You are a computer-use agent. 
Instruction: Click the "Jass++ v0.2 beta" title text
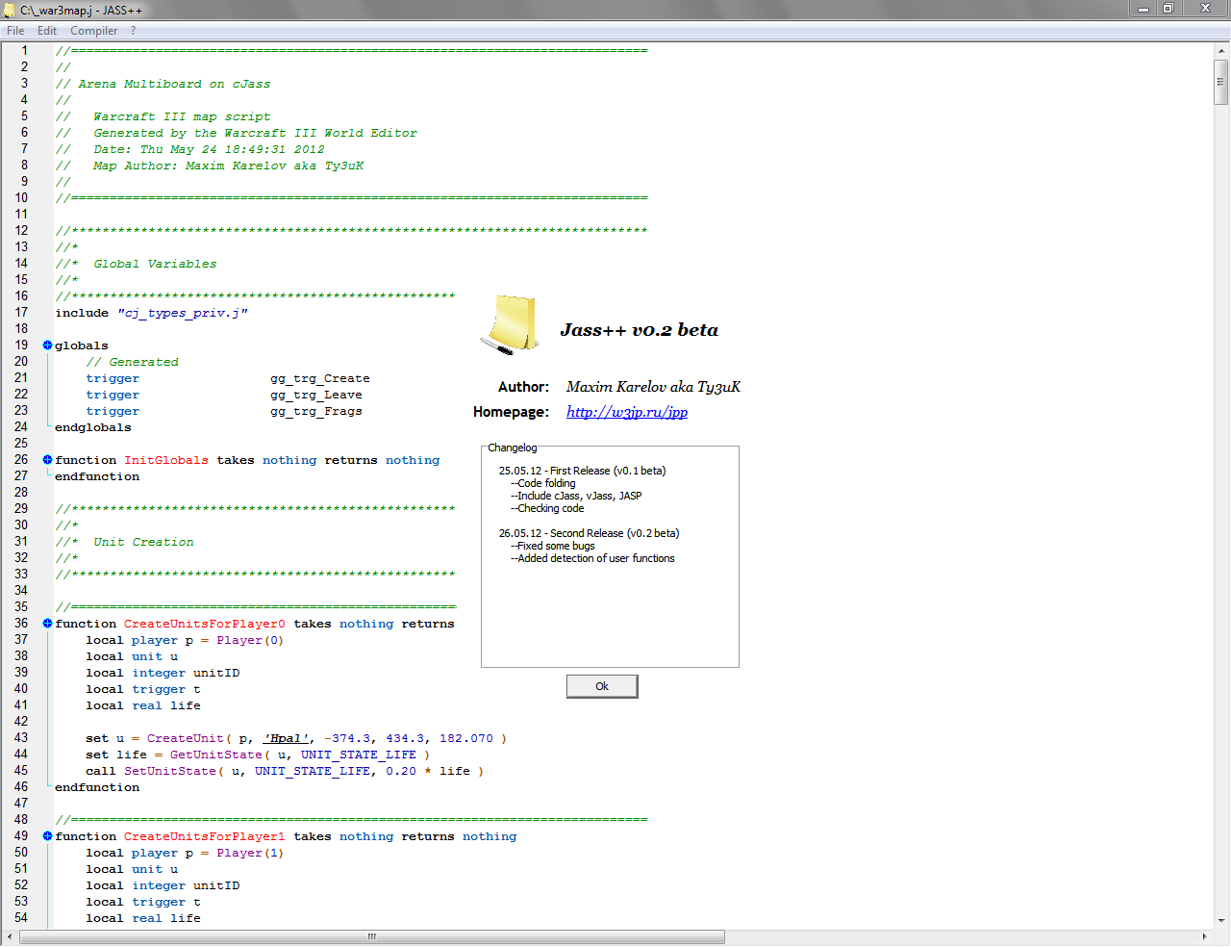pyautogui.click(x=640, y=330)
